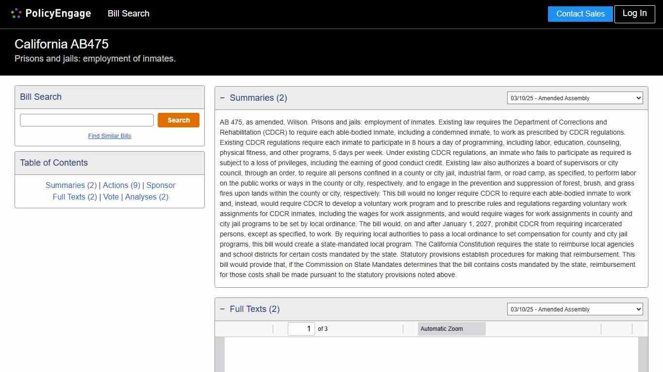Select Summaries (2) in Table of Contents

71,185
